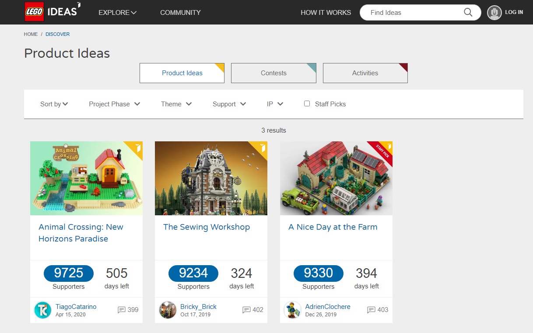Screen dimensions: 533x333
Task: Switch to the Activities tab
Action: click(x=365, y=73)
